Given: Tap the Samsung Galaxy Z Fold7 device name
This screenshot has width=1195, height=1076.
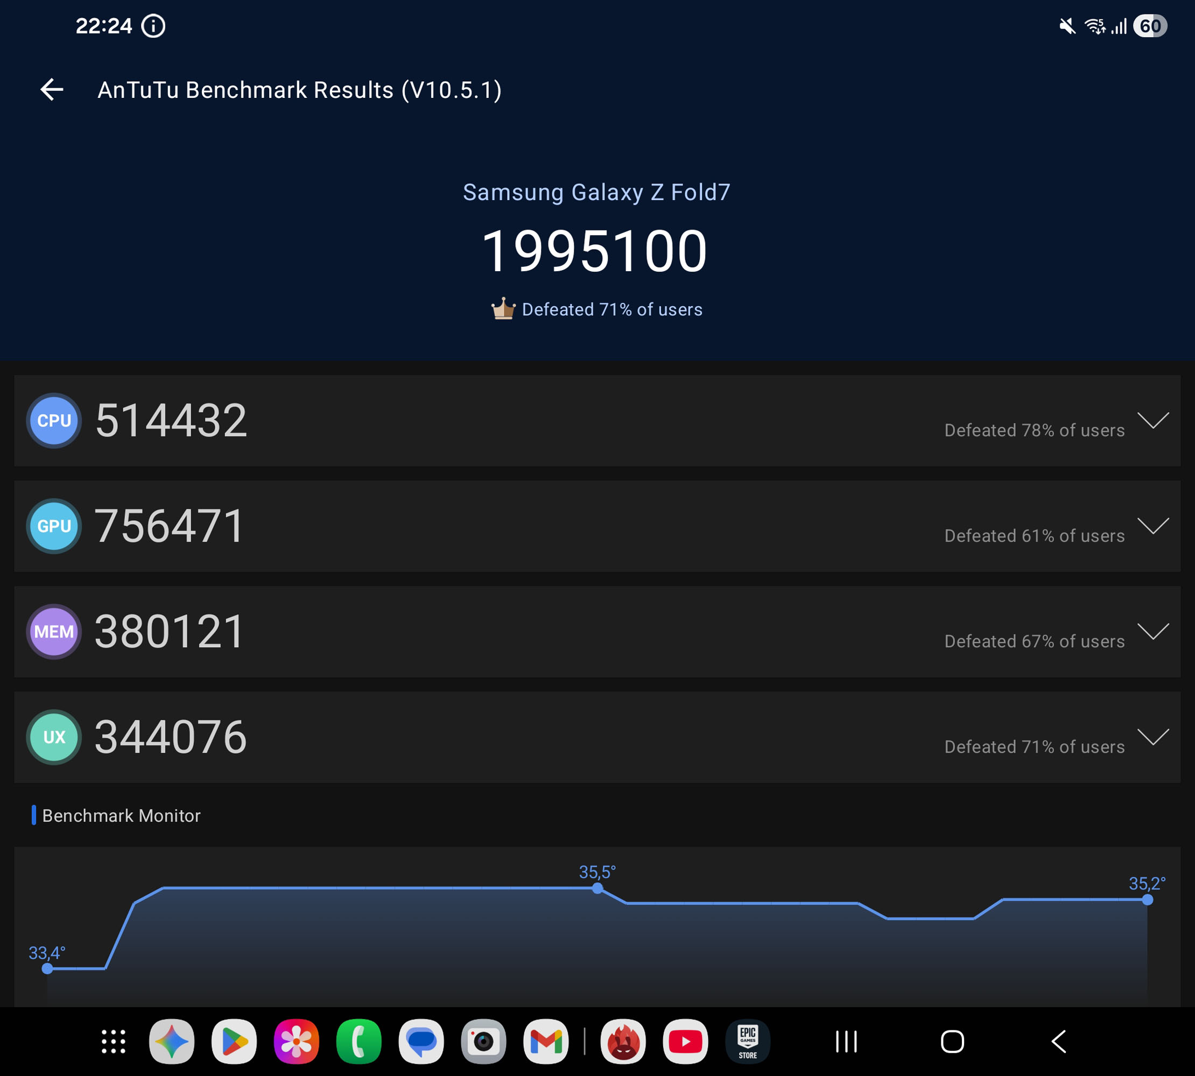Looking at the screenshot, I should click(x=597, y=192).
